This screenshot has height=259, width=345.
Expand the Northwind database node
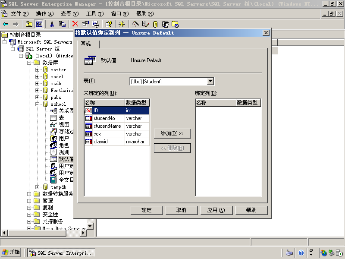click(x=38, y=91)
